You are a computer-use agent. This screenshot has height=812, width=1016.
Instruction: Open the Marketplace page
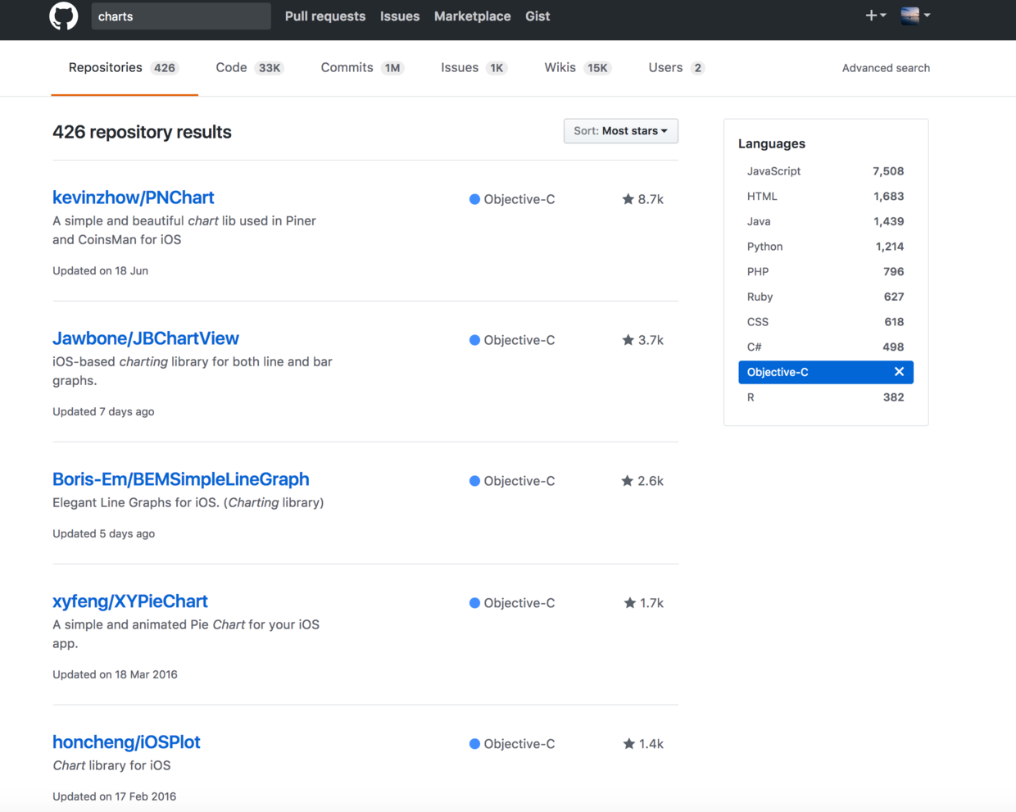[472, 16]
